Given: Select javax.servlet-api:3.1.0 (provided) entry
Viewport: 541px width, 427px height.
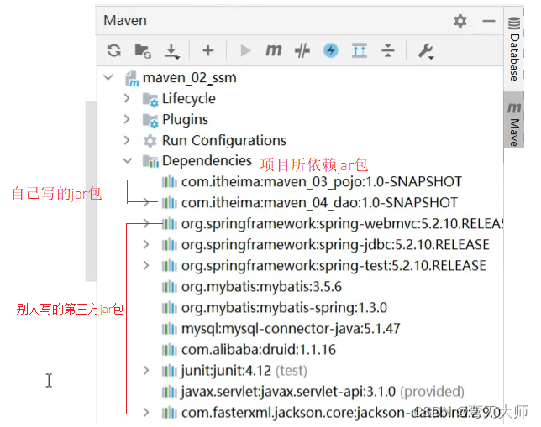Looking at the screenshot, I should 323,392.
